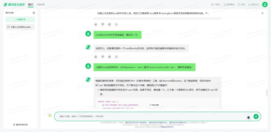The image size is (271, 132).
Task: Click the user avatar at top right
Action: coord(265,5)
